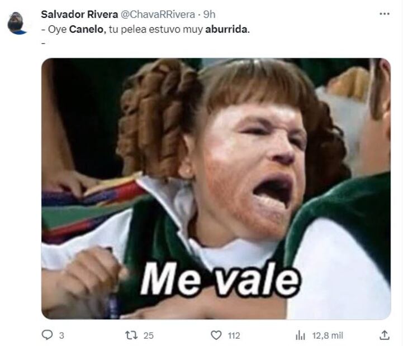Click the bold word Canelo

click(x=87, y=29)
